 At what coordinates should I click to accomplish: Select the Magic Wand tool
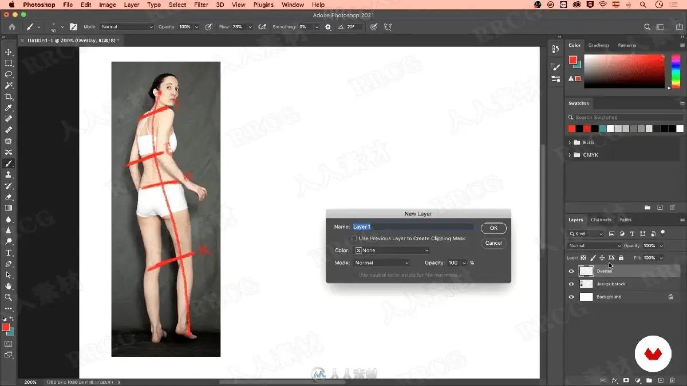coord(9,86)
